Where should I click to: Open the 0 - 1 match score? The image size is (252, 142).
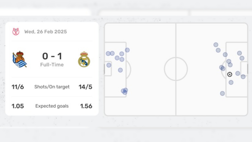[52, 56]
